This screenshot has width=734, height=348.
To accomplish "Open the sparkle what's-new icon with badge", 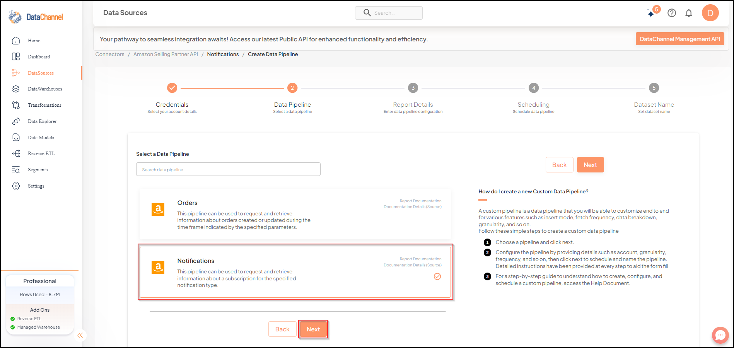I will tap(653, 12).
